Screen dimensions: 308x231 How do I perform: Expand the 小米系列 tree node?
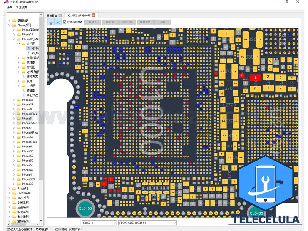coord(9,203)
